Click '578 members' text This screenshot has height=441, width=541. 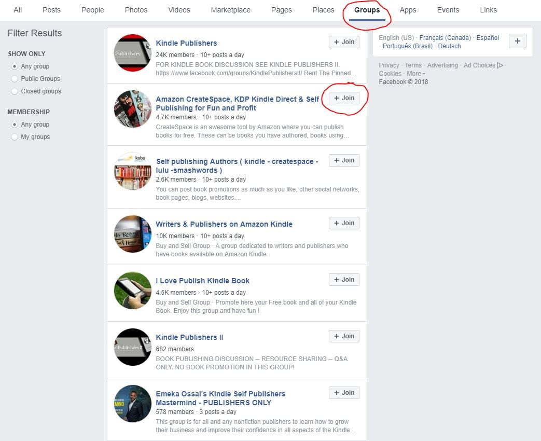(175, 411)
